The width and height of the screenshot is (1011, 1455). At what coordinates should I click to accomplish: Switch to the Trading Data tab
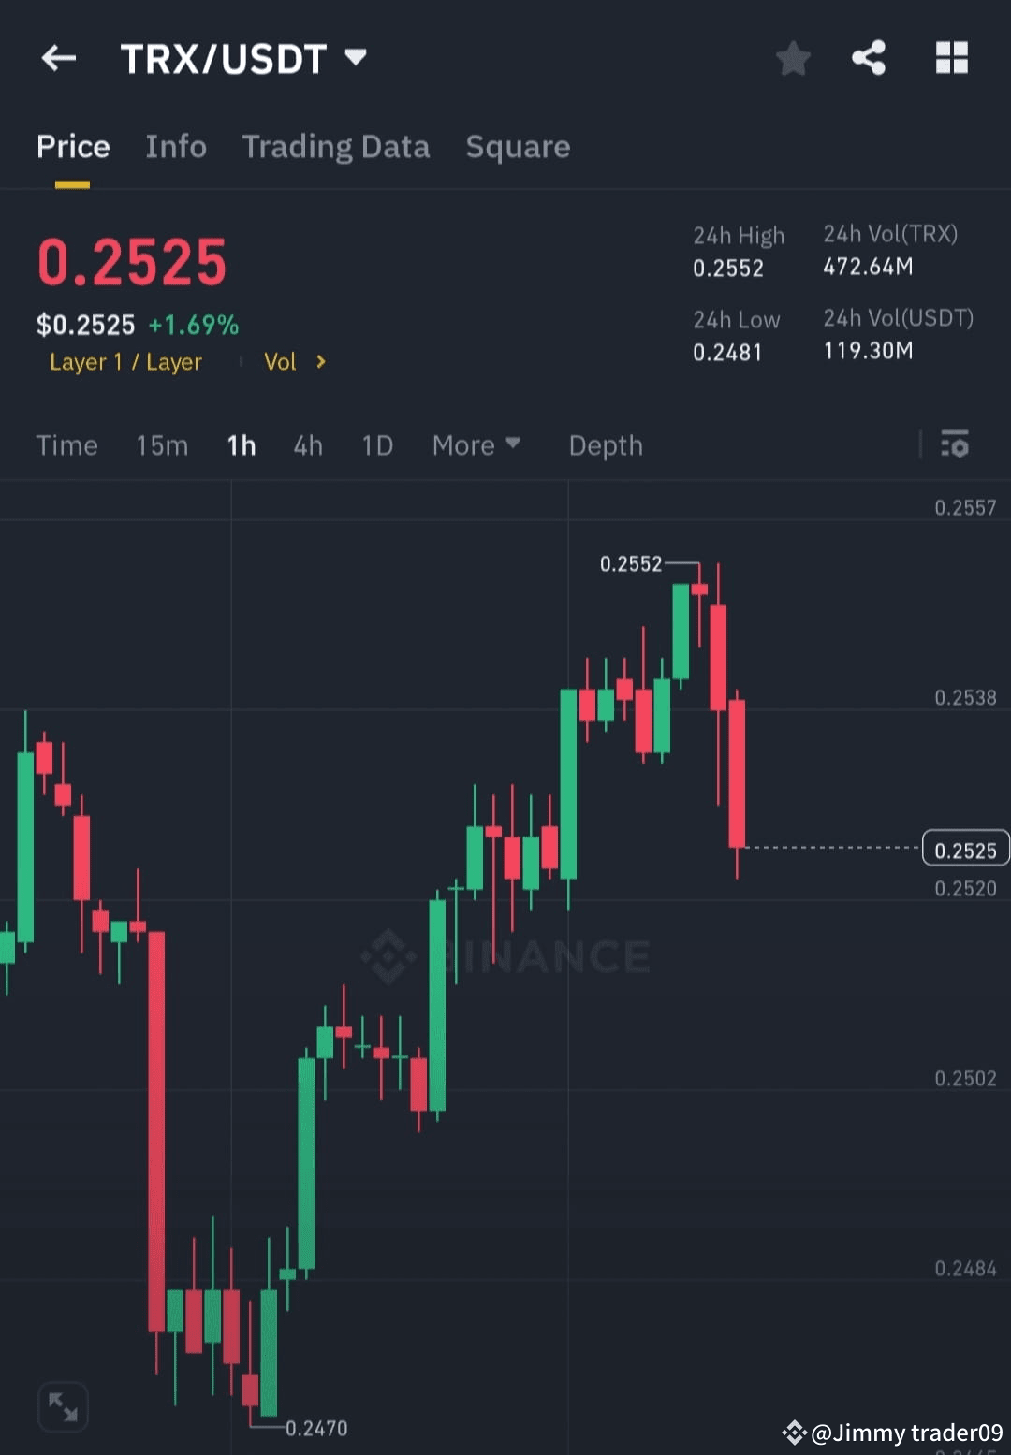click(335, 147)
